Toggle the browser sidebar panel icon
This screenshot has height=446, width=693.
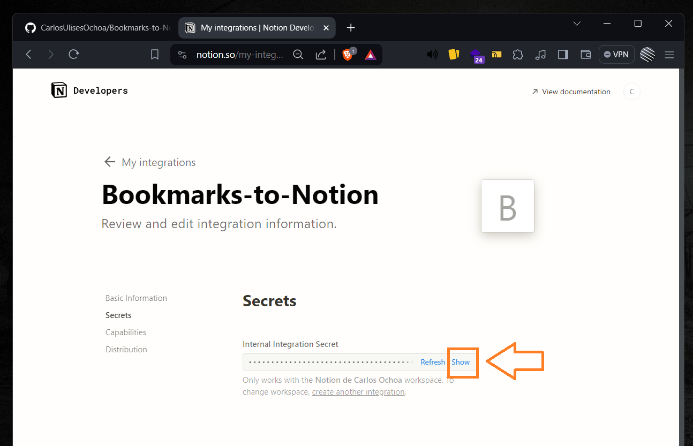click(563, 55)
